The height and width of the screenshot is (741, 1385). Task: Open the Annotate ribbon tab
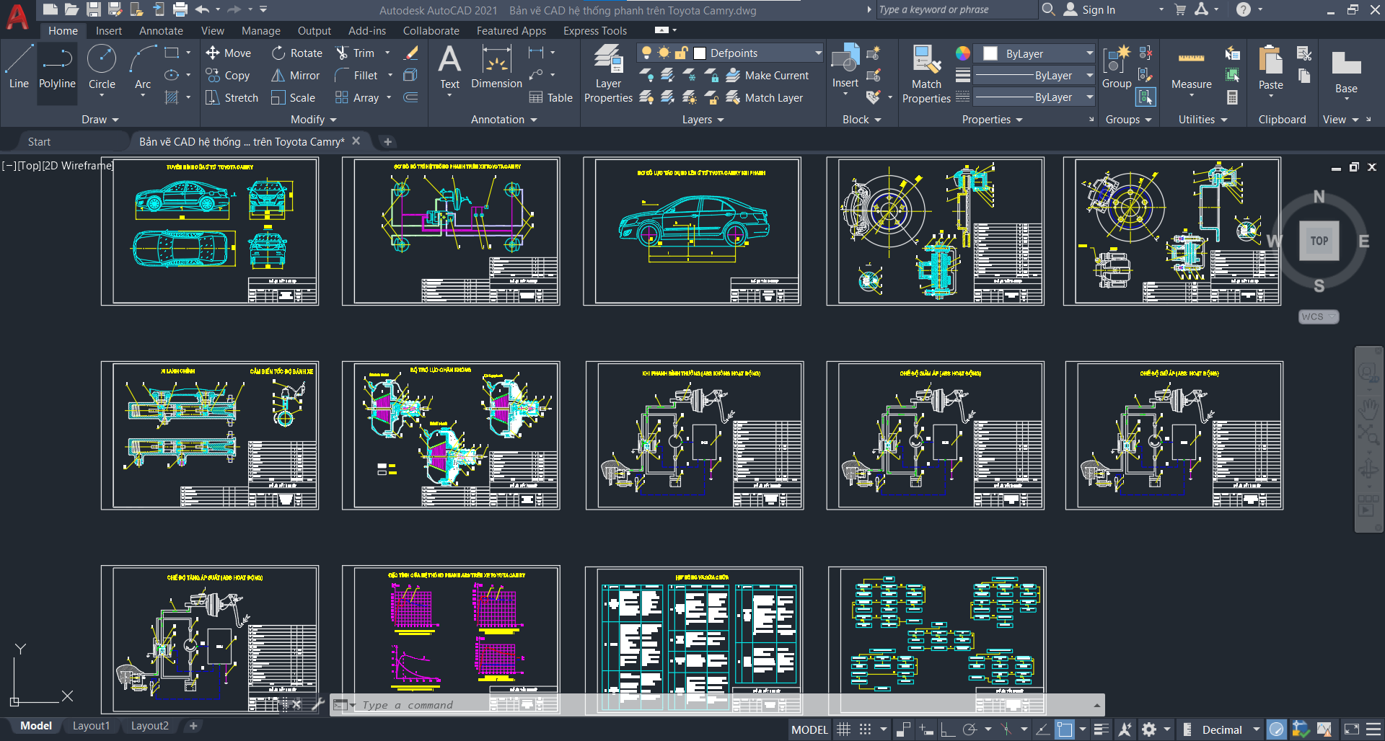(161, 31)
